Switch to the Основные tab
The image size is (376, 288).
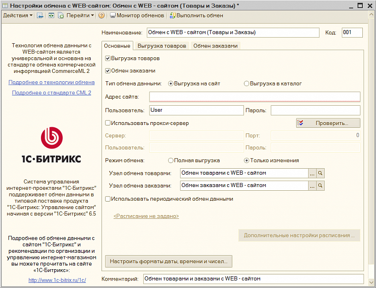point(117,46)
